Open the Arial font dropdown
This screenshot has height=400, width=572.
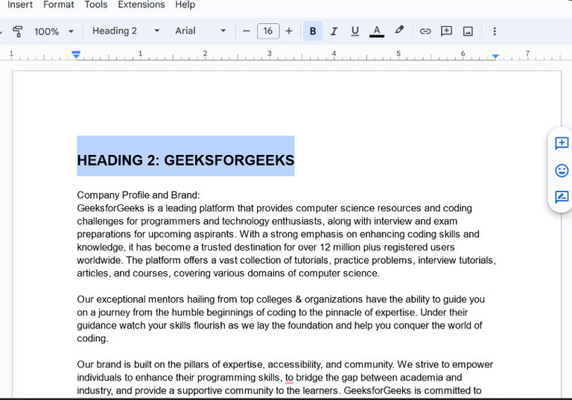[200, 31]
